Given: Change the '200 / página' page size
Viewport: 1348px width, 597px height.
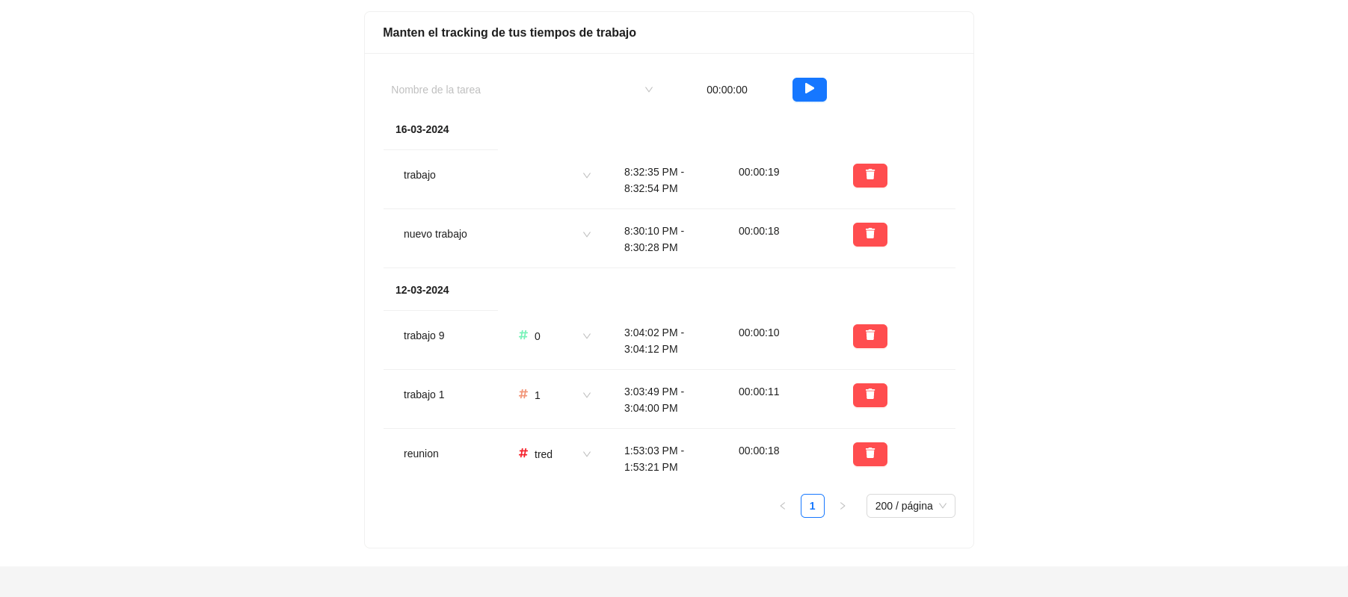Looking at the screenshot, I should click(x=910, y=506).
